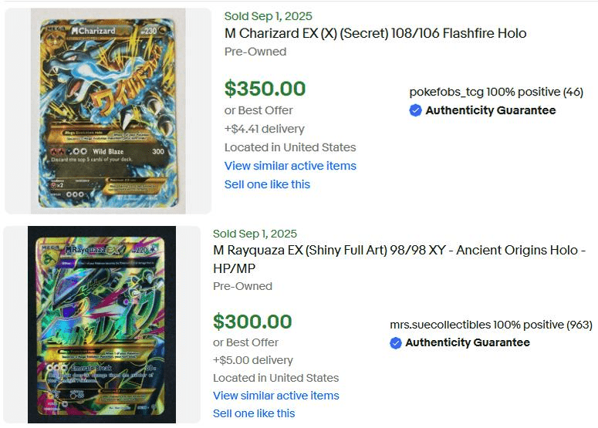View similar active items for Rayquaza
Image resolution: width=598 pixels, height=428 pixels.
tap(276, 396)
